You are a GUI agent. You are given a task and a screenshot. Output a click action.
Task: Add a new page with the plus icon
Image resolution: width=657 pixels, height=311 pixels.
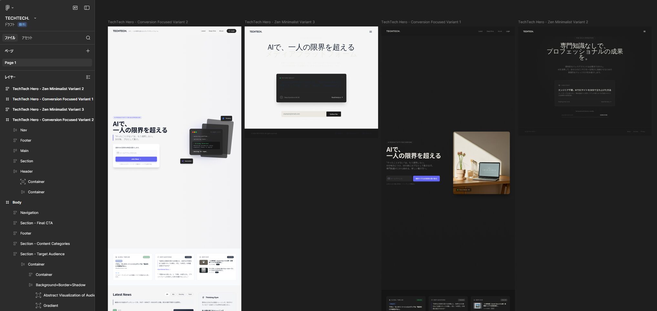(x=88, y=51)
